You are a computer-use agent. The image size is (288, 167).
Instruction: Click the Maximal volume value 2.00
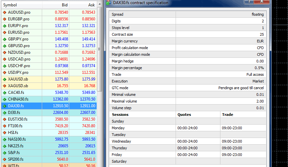click(260, 102)
